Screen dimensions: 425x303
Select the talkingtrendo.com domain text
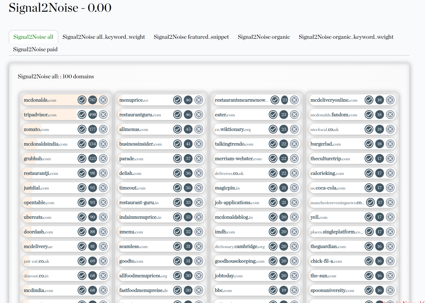[x=234, y=144]
